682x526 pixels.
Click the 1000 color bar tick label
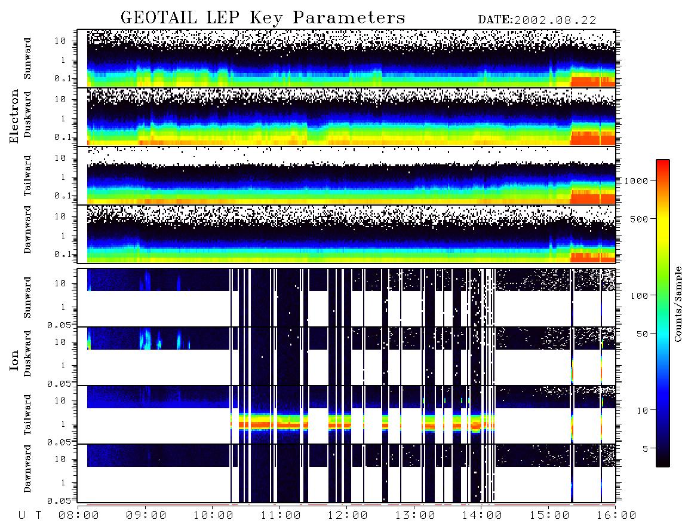(636, 181)
